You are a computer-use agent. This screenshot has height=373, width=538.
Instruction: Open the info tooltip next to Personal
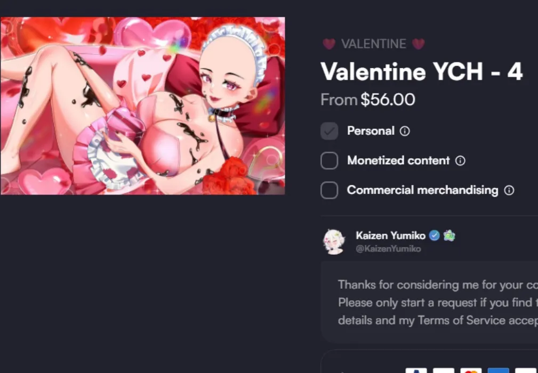pyautogui.click(x=405, y=131)
